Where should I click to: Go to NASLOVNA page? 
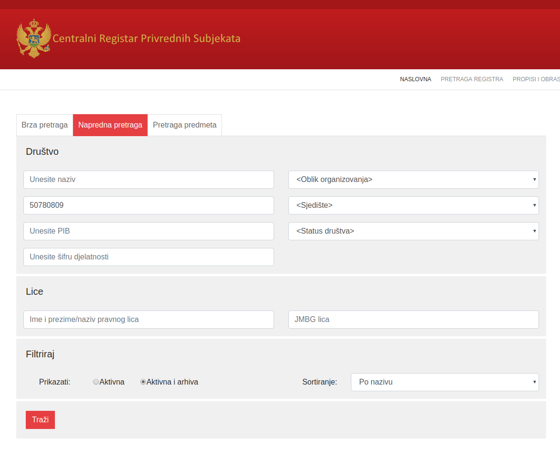point(415,79)
